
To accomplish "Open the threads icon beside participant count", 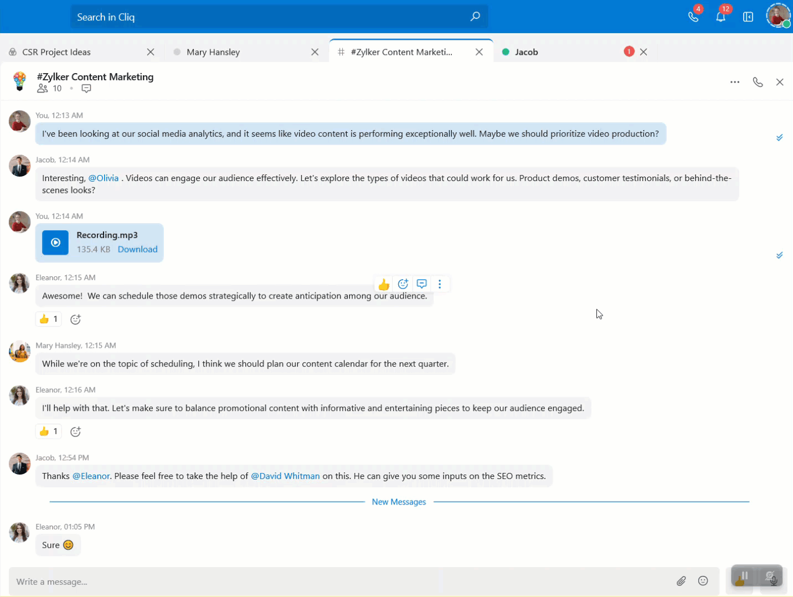I will (86, 89).
